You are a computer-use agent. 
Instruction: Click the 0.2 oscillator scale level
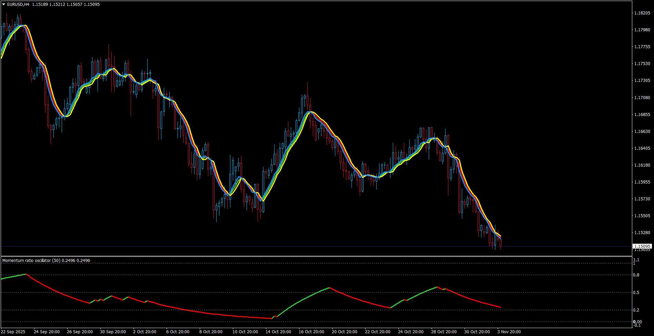[x=636, y=310]
